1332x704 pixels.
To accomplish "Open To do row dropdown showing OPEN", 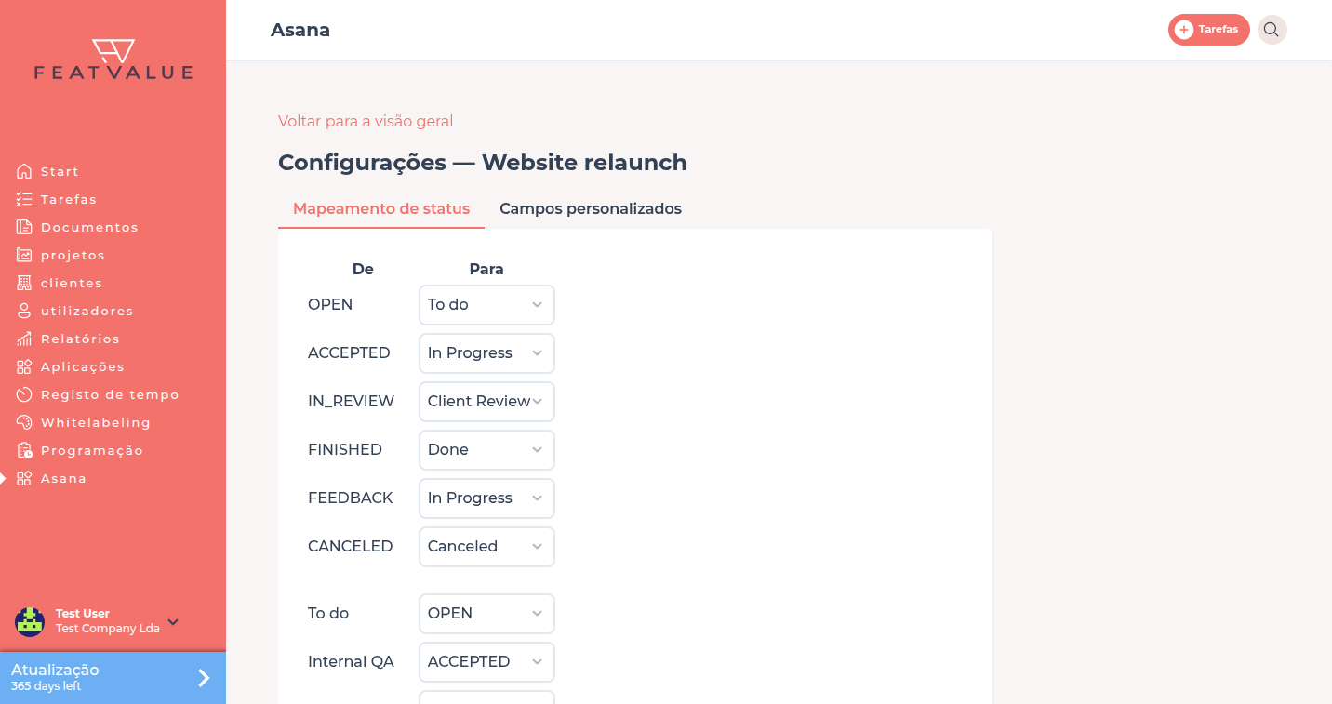I will click(x=486, y=614).
